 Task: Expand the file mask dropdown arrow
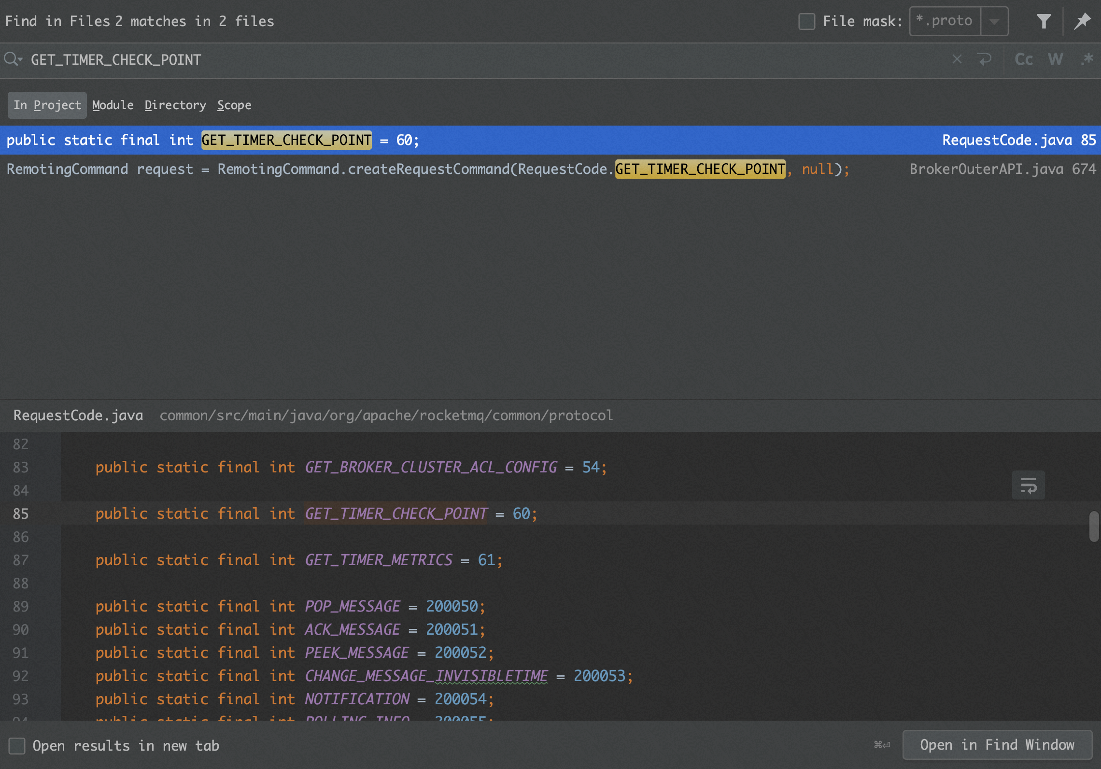tap(994, 21)
